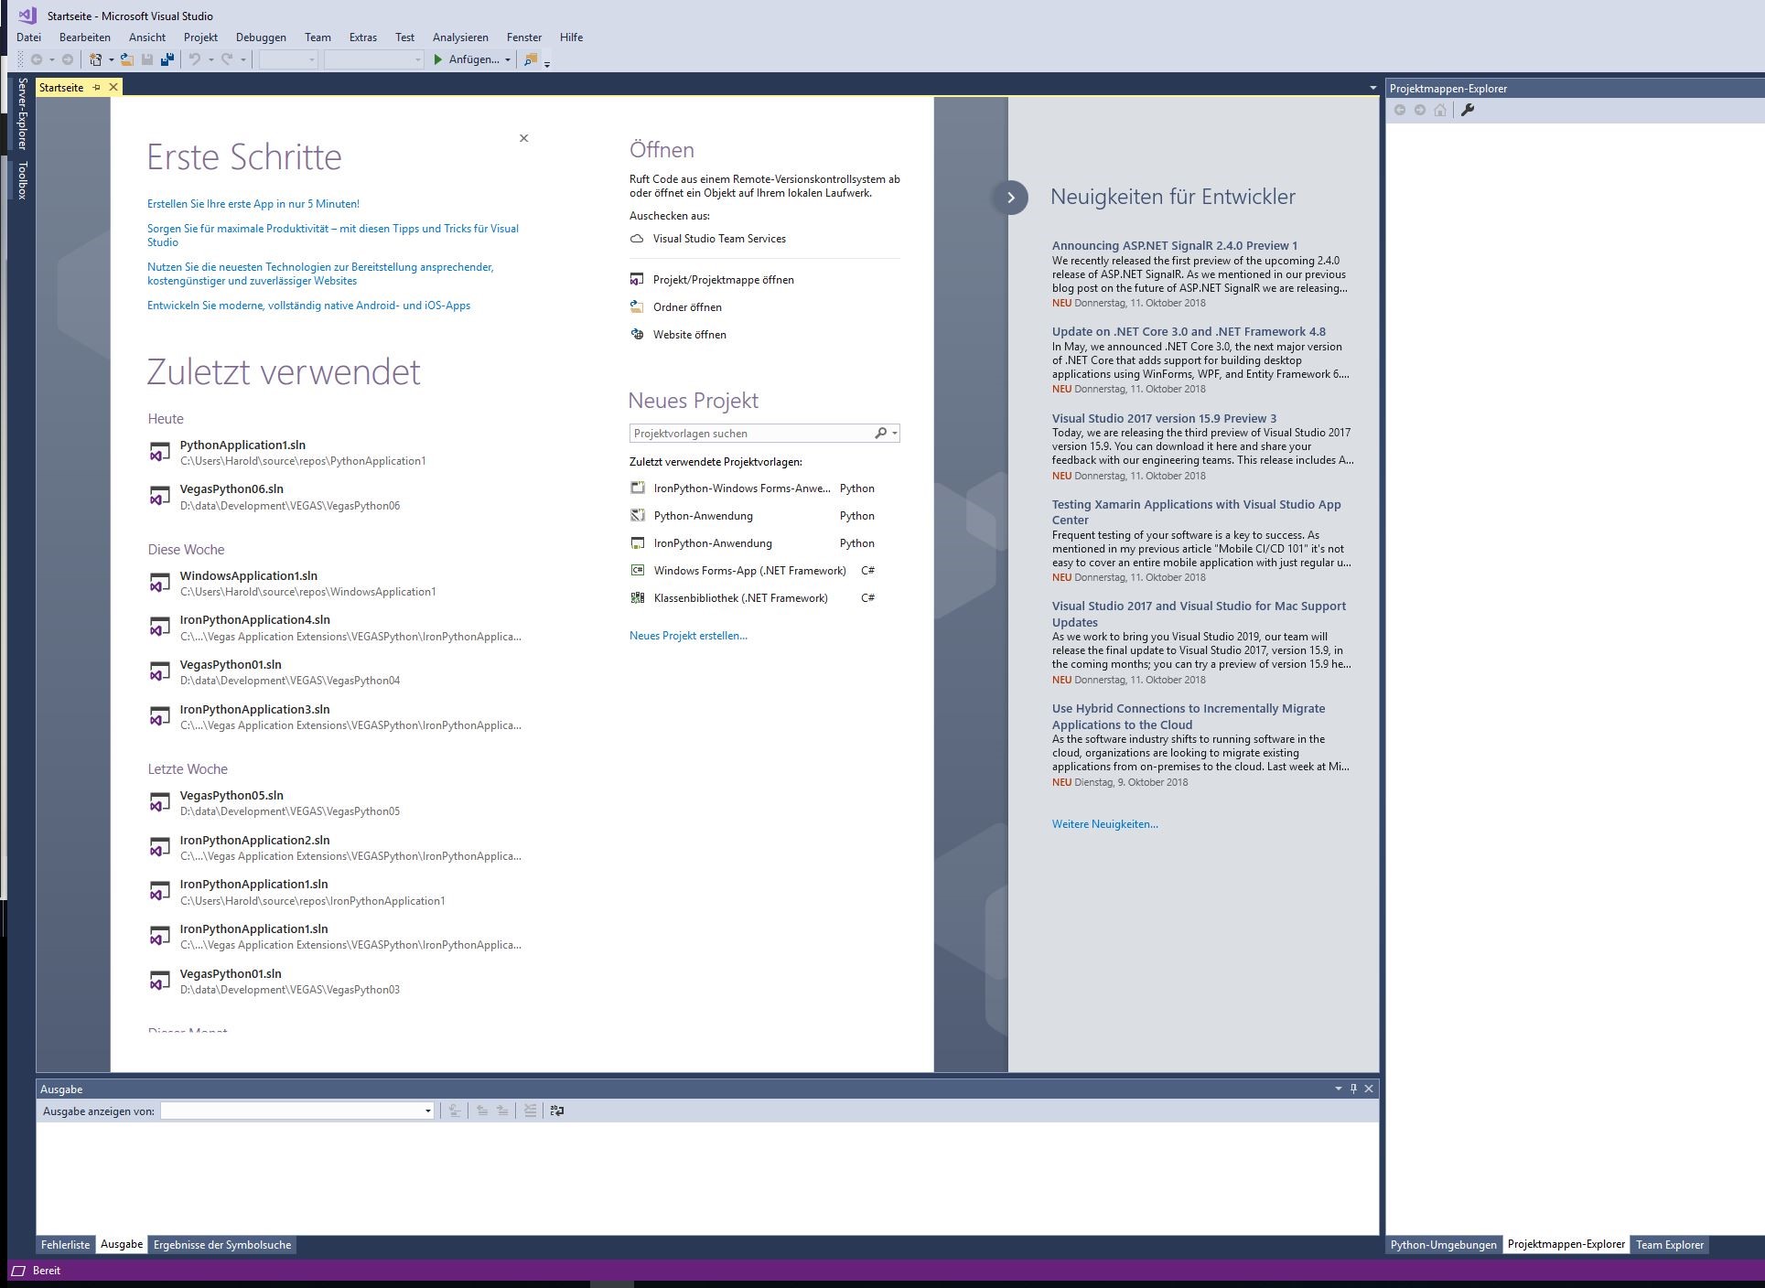Click the green Anfügen play button
Image resolution: width=1765 pixels, height=1288 pixels.
[x=438, y=59]
